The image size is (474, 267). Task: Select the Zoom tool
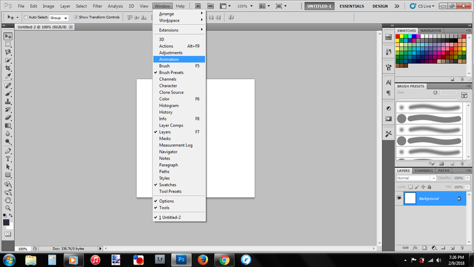coord(8,208)
